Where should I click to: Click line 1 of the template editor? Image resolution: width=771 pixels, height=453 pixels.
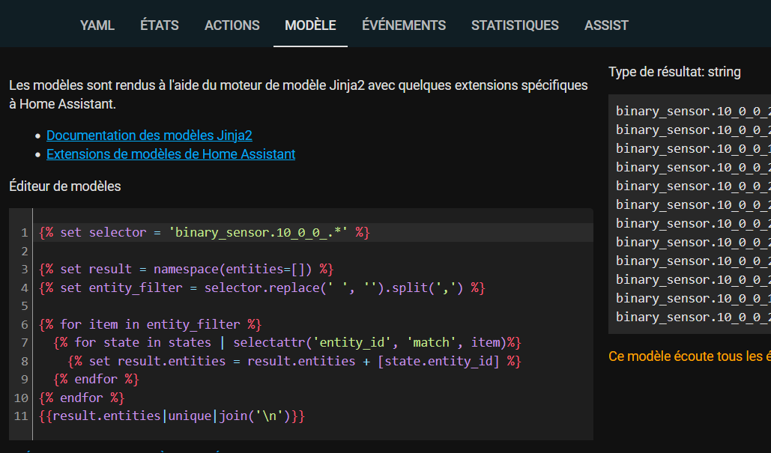point(312,232)
